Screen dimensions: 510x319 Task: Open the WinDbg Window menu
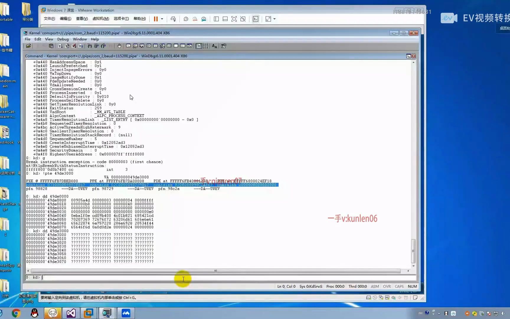(80, 39)
